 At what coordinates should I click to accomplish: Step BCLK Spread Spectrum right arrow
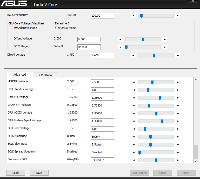pyautogui.click(x=178, y=152)
